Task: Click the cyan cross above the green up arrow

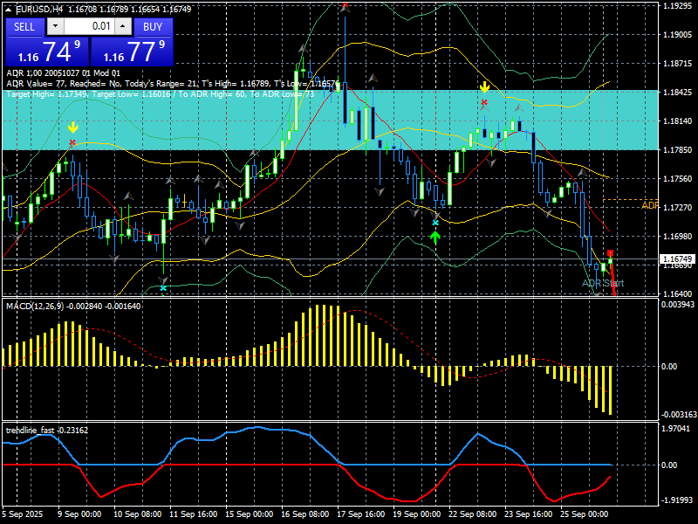Action: (435, 223)
